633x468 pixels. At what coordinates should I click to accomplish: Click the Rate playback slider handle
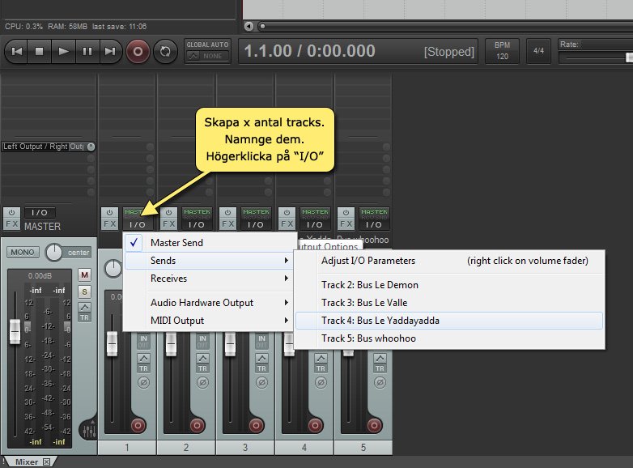coord(629,57)
